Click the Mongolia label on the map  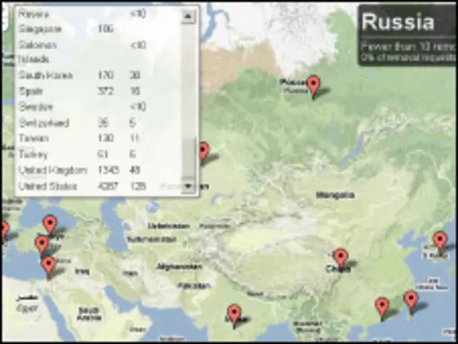click(x=336, y=195)
